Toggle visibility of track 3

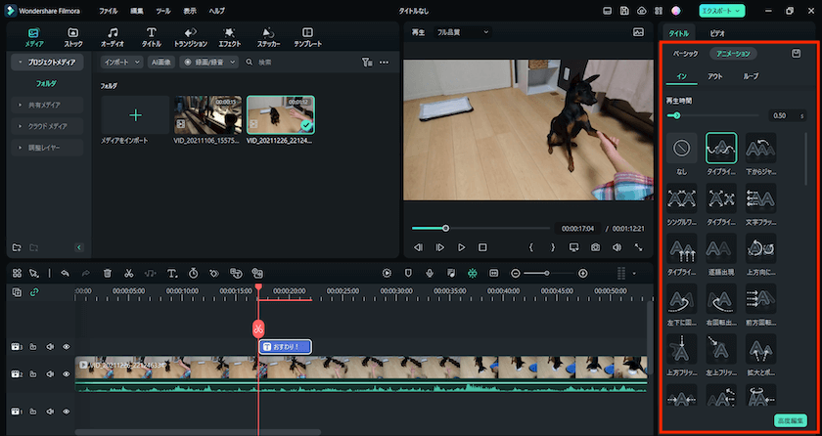tap(67, 346)
